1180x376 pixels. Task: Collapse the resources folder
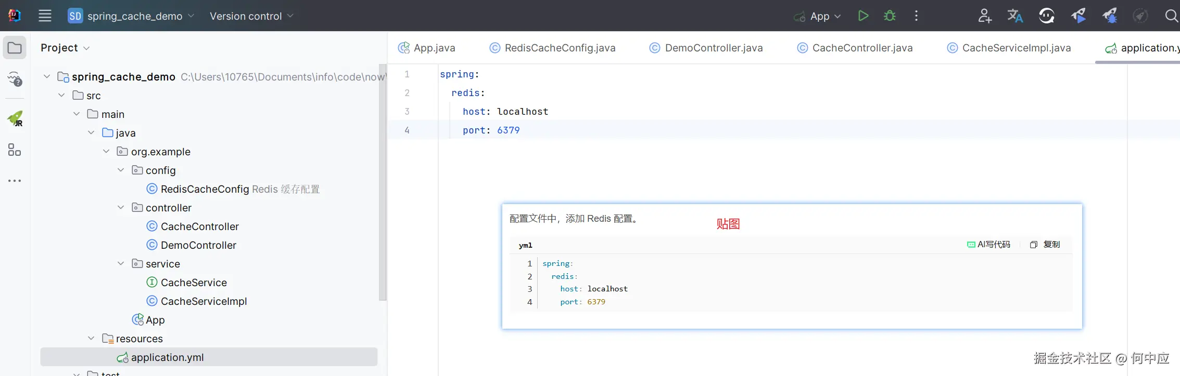pyautogui.click(x=91, y=338)
